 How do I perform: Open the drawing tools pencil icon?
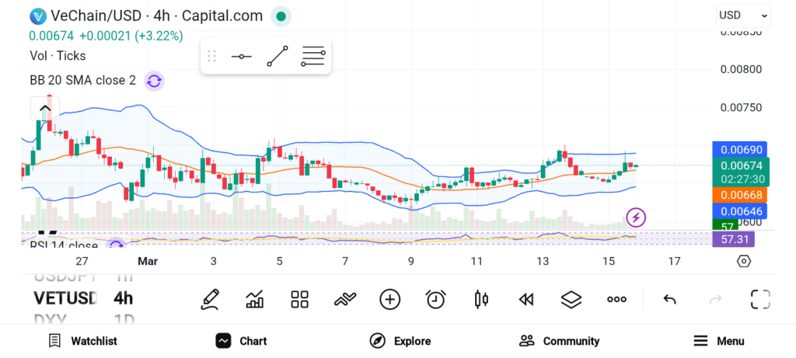209,299
